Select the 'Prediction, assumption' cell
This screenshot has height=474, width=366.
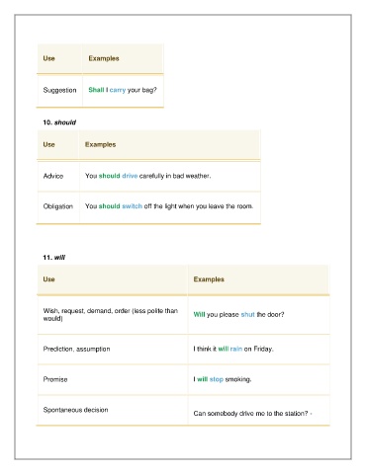113,350
